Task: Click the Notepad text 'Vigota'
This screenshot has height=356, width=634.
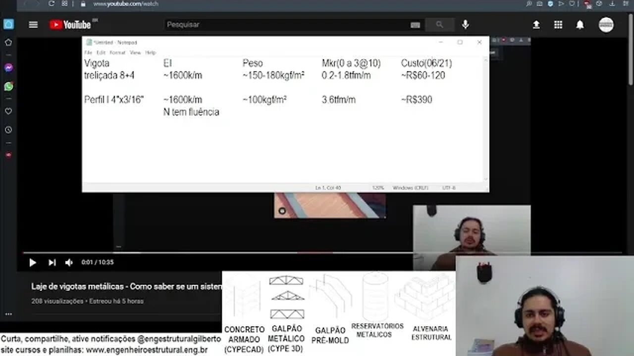Action: click(x=97, y=63)
